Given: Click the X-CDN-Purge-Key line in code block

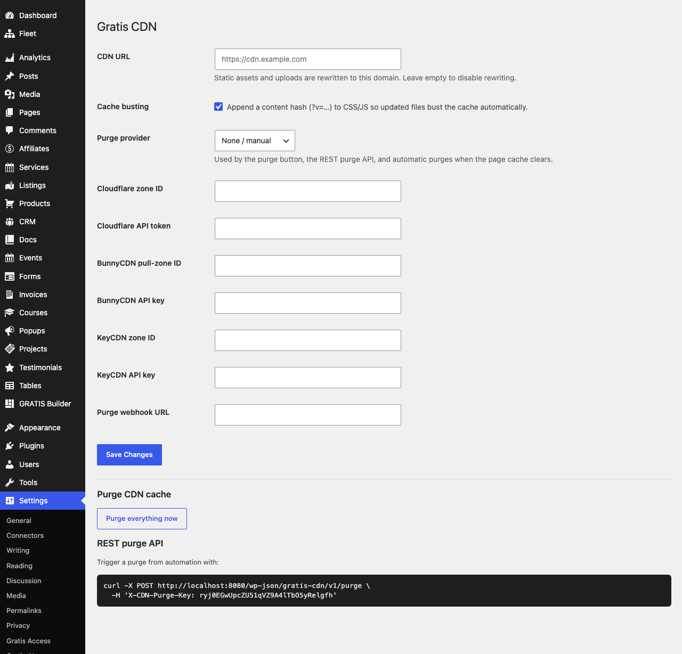Looking at the screenshot, I should click(x=224, y=595).
